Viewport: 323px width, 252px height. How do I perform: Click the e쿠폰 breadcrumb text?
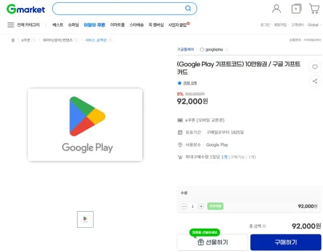coord(26,40)
